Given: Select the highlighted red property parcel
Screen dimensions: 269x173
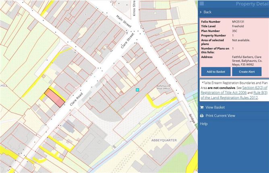Looking at the screenshot, I should click(x=56, y=98).
